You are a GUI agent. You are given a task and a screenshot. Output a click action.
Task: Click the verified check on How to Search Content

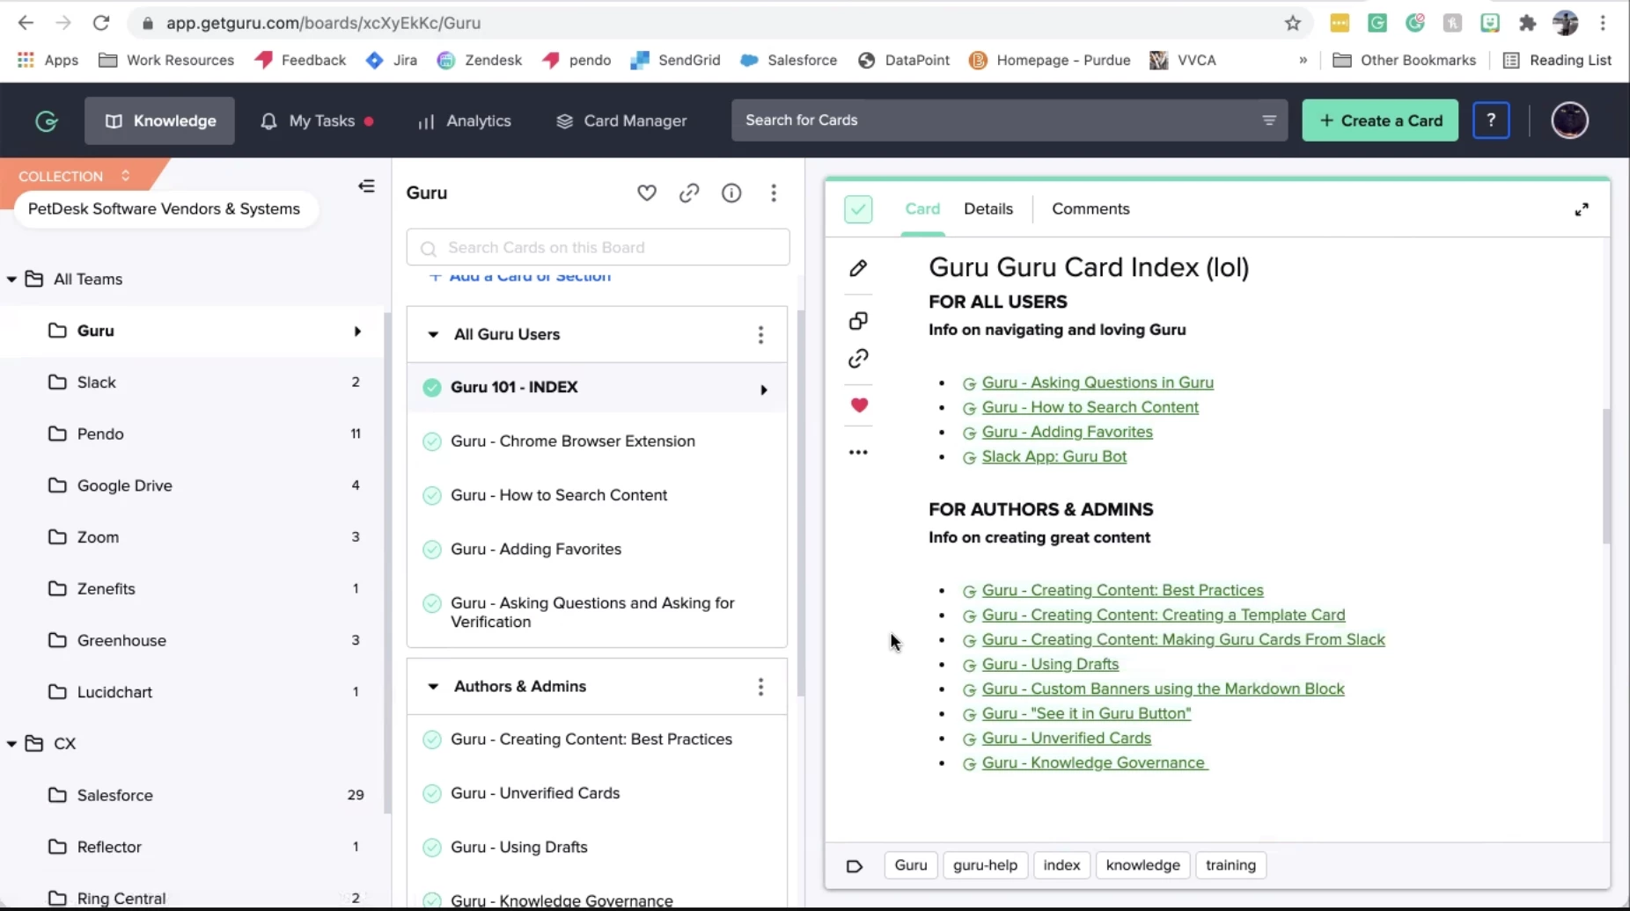[431, 495]
